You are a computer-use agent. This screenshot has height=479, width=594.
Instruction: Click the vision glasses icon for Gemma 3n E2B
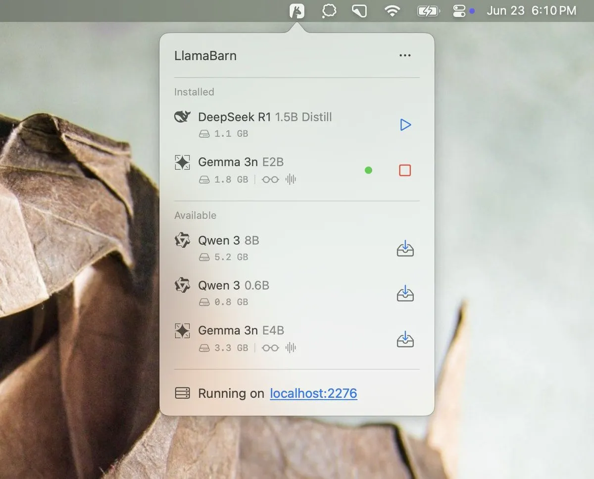point(270,179)
